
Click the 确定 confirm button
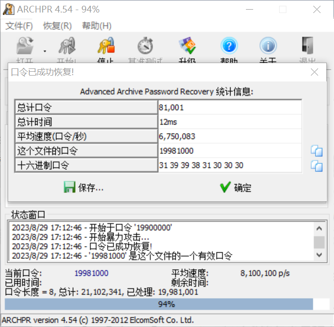pyautogui.click(x=236, y=187)
